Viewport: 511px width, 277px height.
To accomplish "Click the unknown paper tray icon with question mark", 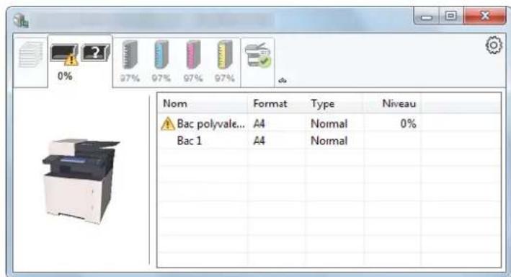I will pyautogui.click(x=95, y=53).
